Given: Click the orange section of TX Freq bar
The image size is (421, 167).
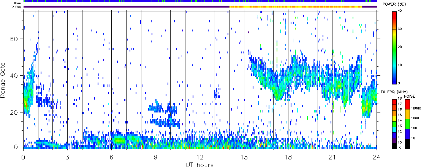Looking at the screenshot, I should click(x=296, y=6).
